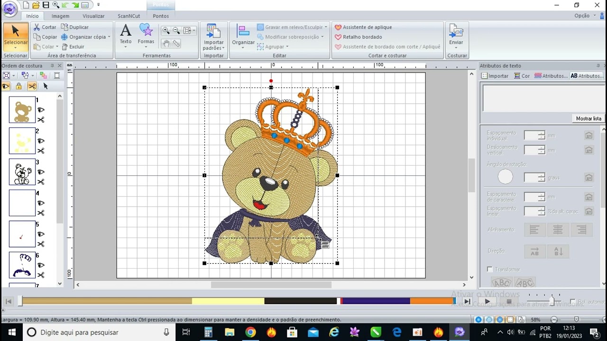This screenshot has width=607, height=341.
Task: Click Retalho bordado
Action: tap(358, 37)
